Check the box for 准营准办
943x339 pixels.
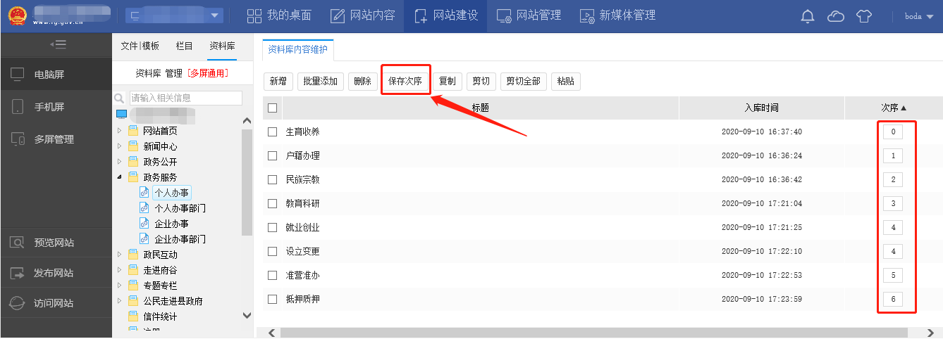[272, 276]
